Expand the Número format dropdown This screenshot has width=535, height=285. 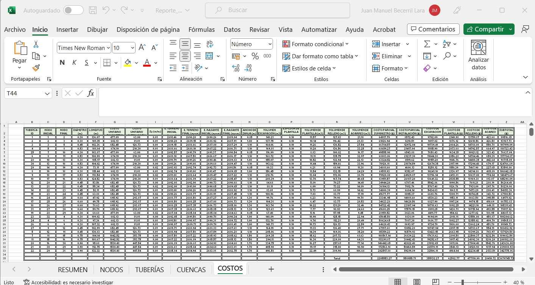(x=270, y=44)
